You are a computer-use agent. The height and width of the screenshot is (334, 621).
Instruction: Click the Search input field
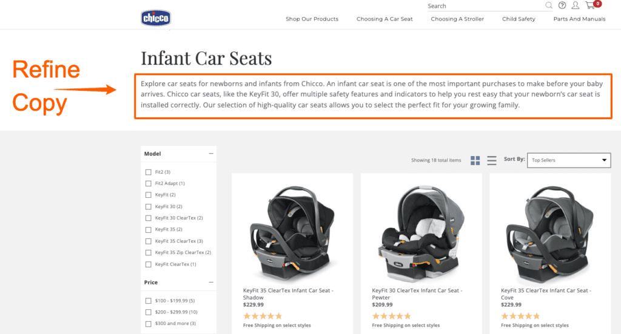coord(485,6)
